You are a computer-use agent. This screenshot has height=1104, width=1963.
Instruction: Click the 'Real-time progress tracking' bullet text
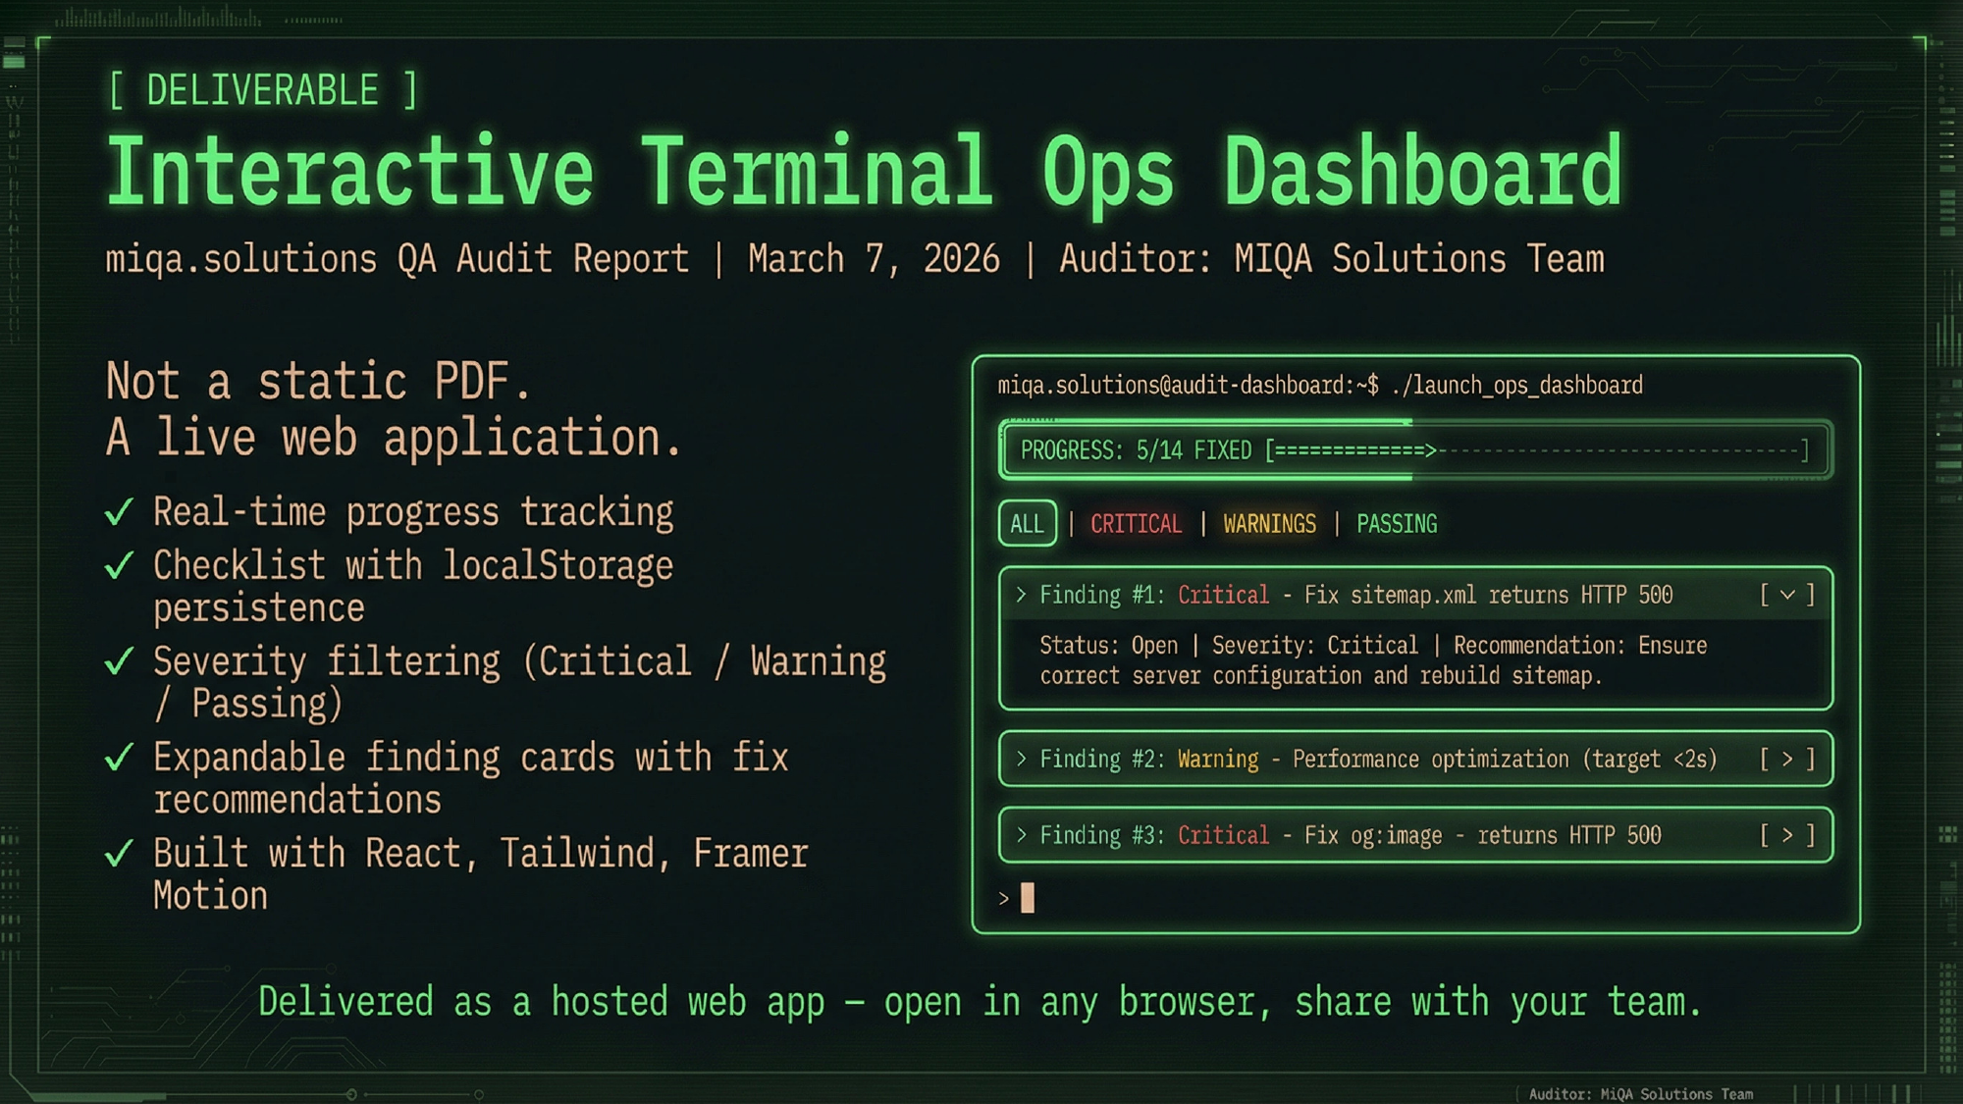tap(413, 512)
